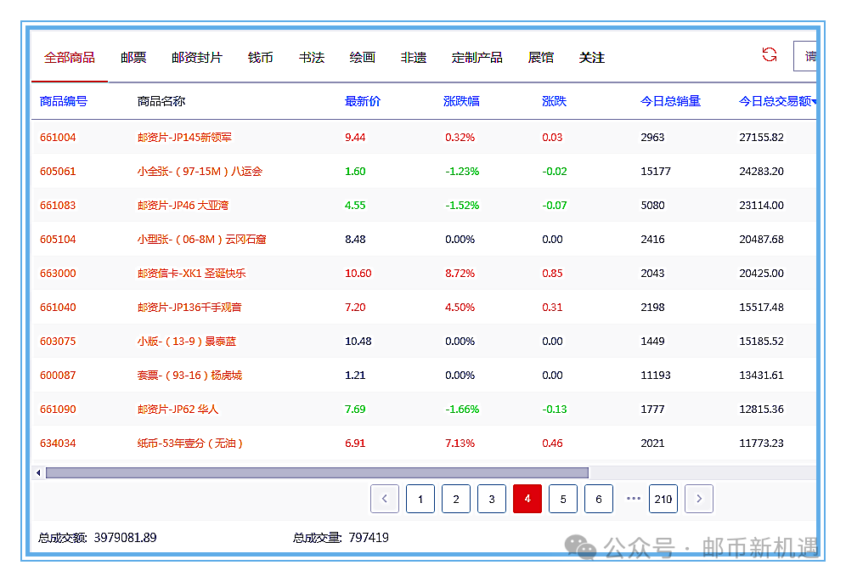Image resolution: width=846 pixels, height=582 pixels.
Task: Sort by 涨跌幅 column header
Action: (x=461, y=101)
